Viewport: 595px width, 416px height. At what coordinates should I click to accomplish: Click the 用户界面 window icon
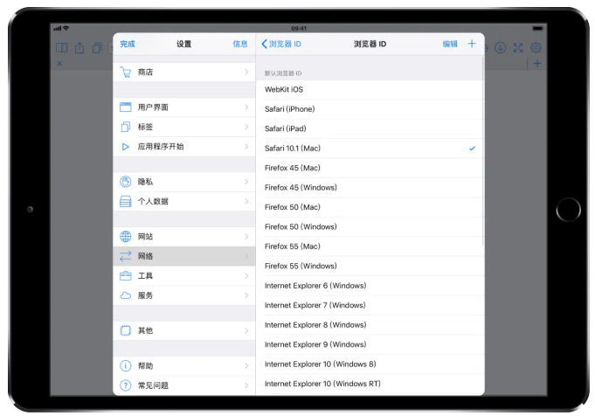[x=125, y=107]
